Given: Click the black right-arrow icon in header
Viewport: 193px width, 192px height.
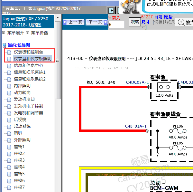Looking at the screenshot, I should tap(111, 11).
